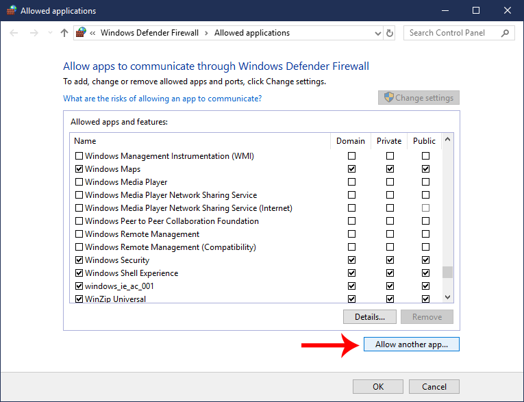Disable the Windows Shell Experience checkbox

click(79, 273)
